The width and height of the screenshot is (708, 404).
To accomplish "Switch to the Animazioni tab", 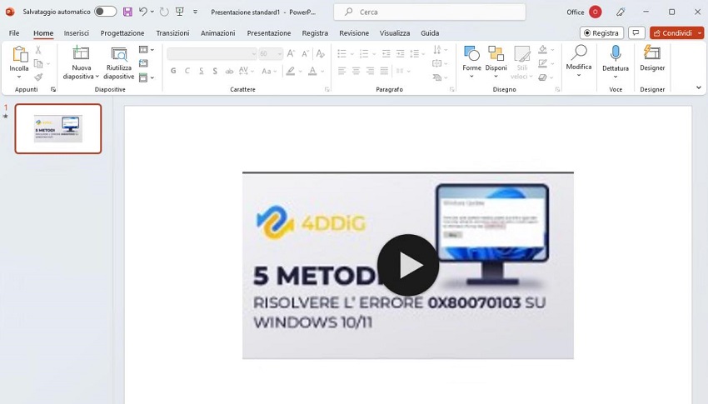I will point(217,33).
